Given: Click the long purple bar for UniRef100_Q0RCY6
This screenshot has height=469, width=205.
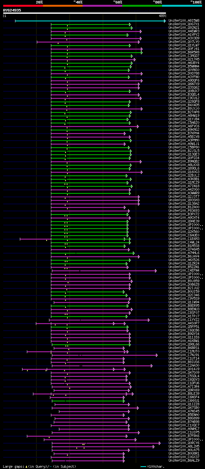Looking at the screenshot, I should pyautogui.click(x=106, y=443).
